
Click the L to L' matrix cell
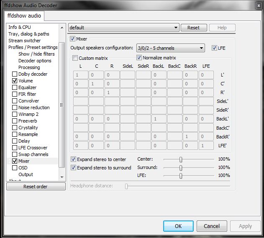pyautogui.click(x=80, y=75)
